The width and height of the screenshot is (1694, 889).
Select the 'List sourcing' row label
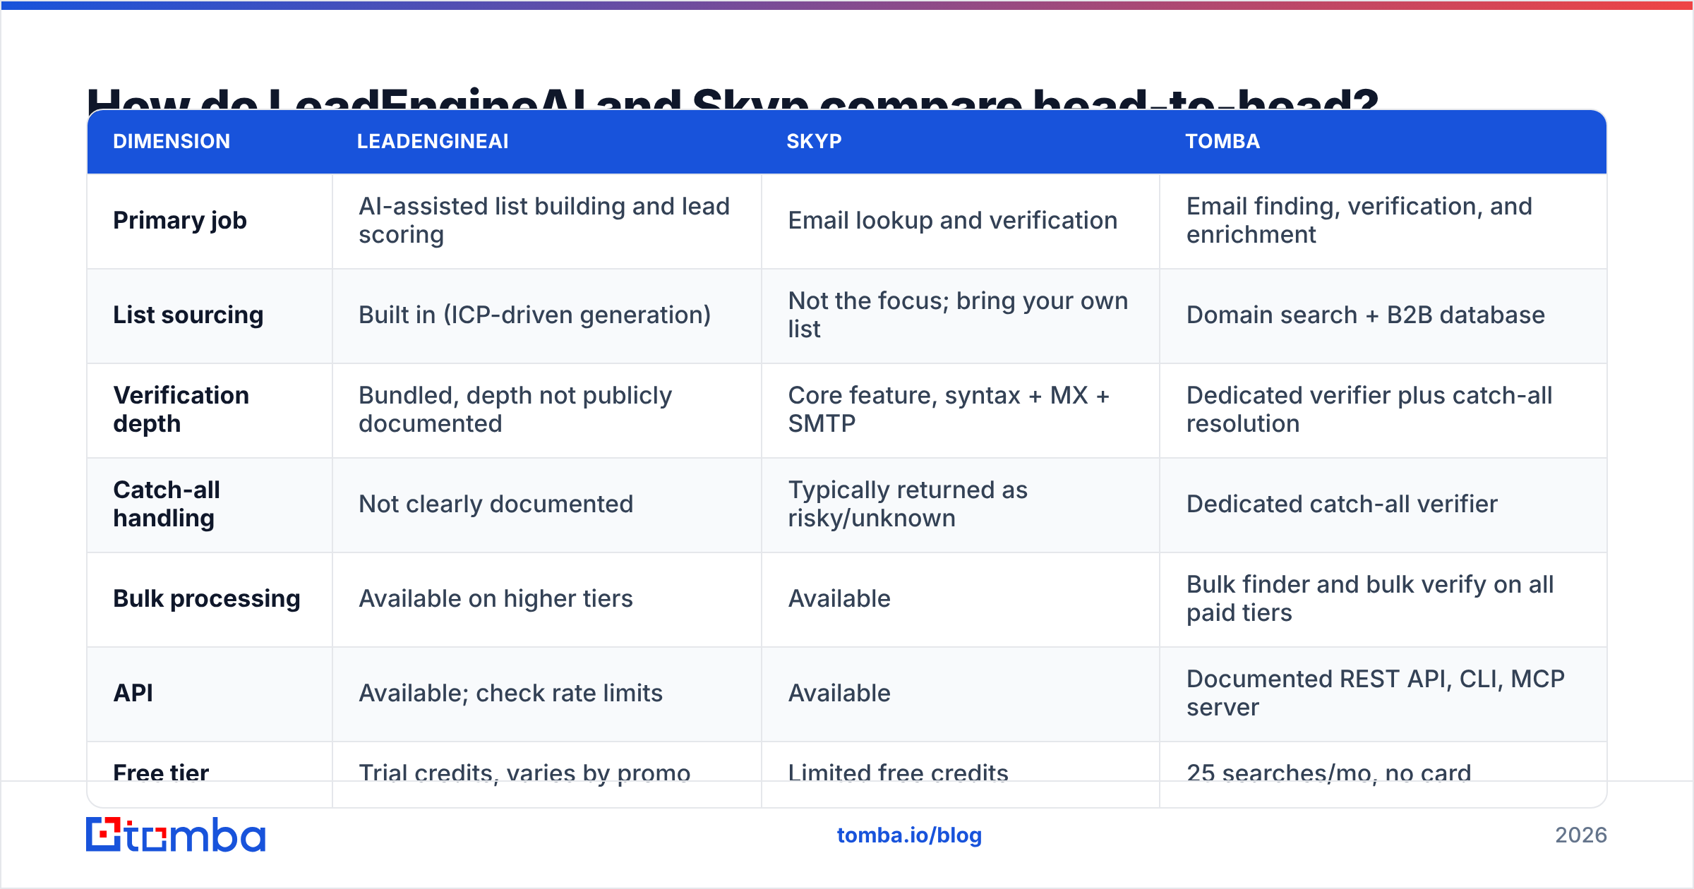(188, 315)
